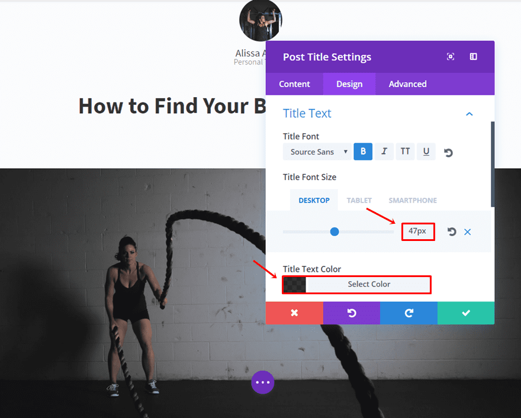Screen dimensions: 521x418
Task: Toggle bold title formatting
Action: point(363,152)
